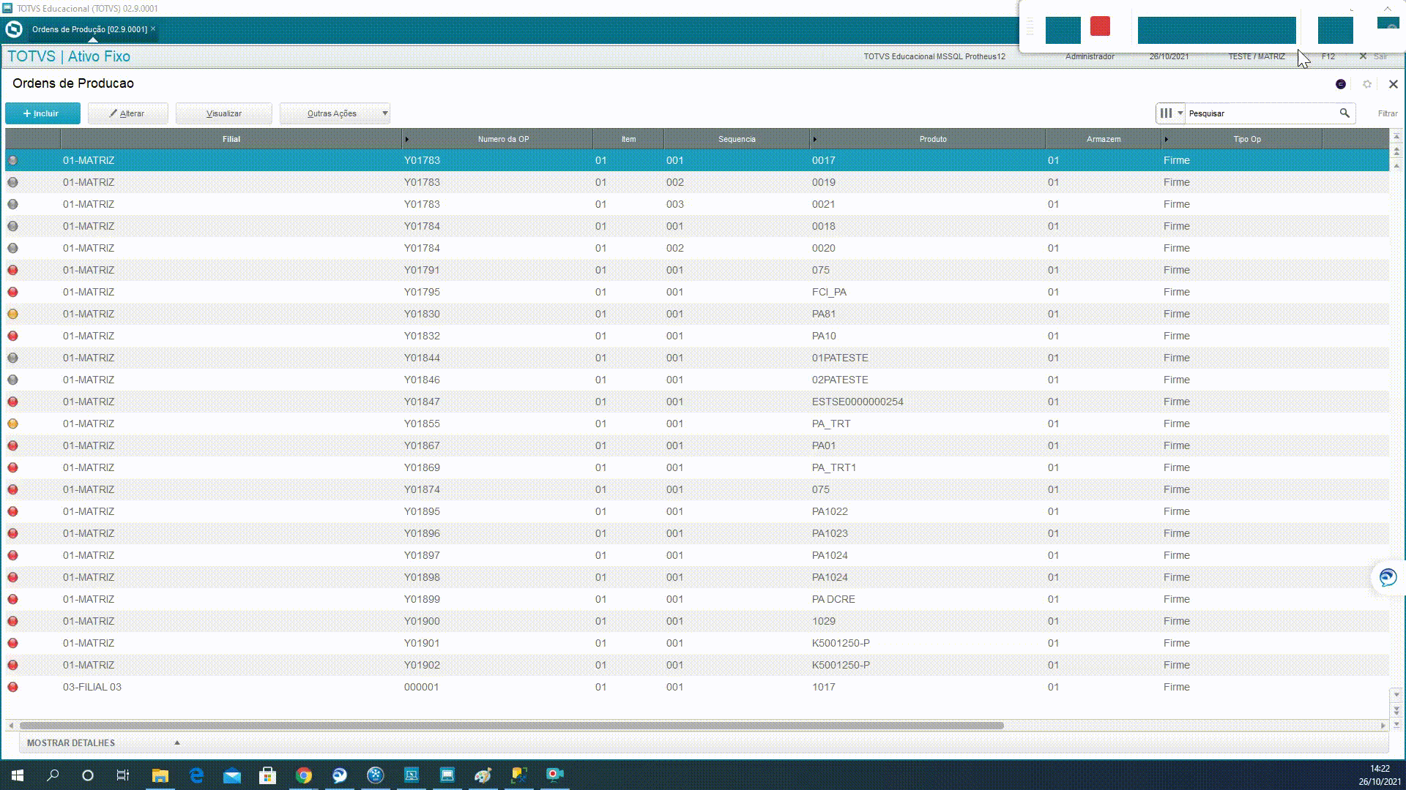
Task: Click yellow status dot of OP Y01855
Action: (x=12, y=424)
